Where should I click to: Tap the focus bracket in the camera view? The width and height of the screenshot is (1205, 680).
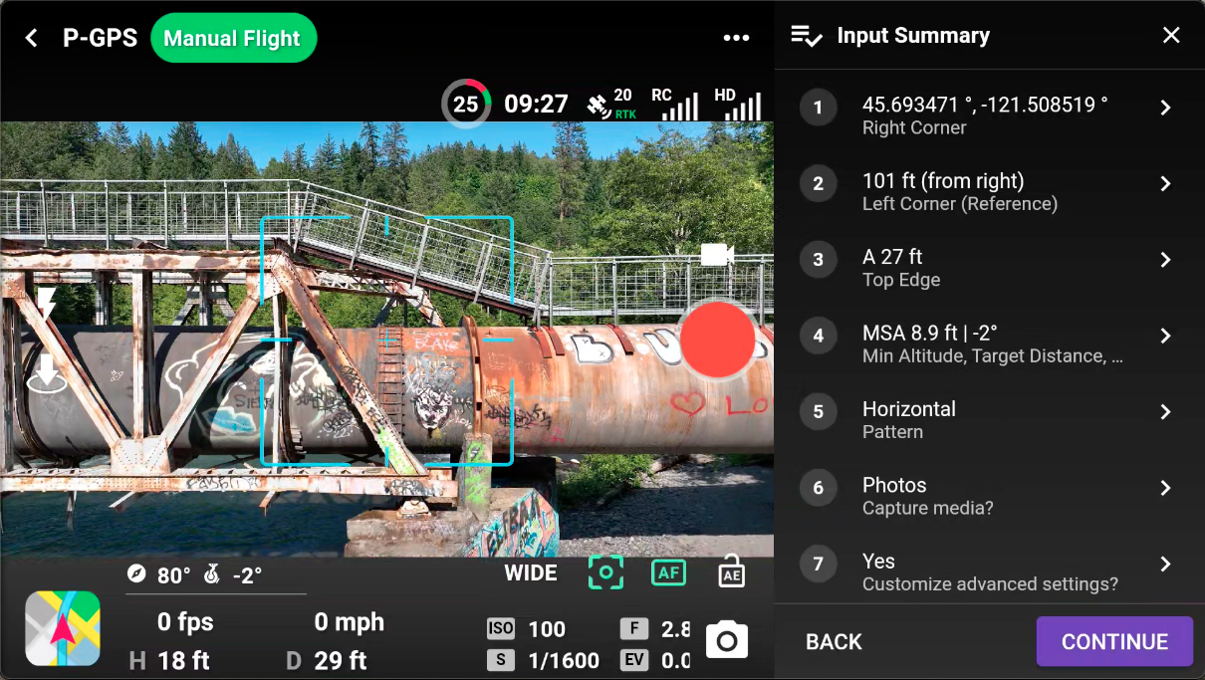(387, 340)
